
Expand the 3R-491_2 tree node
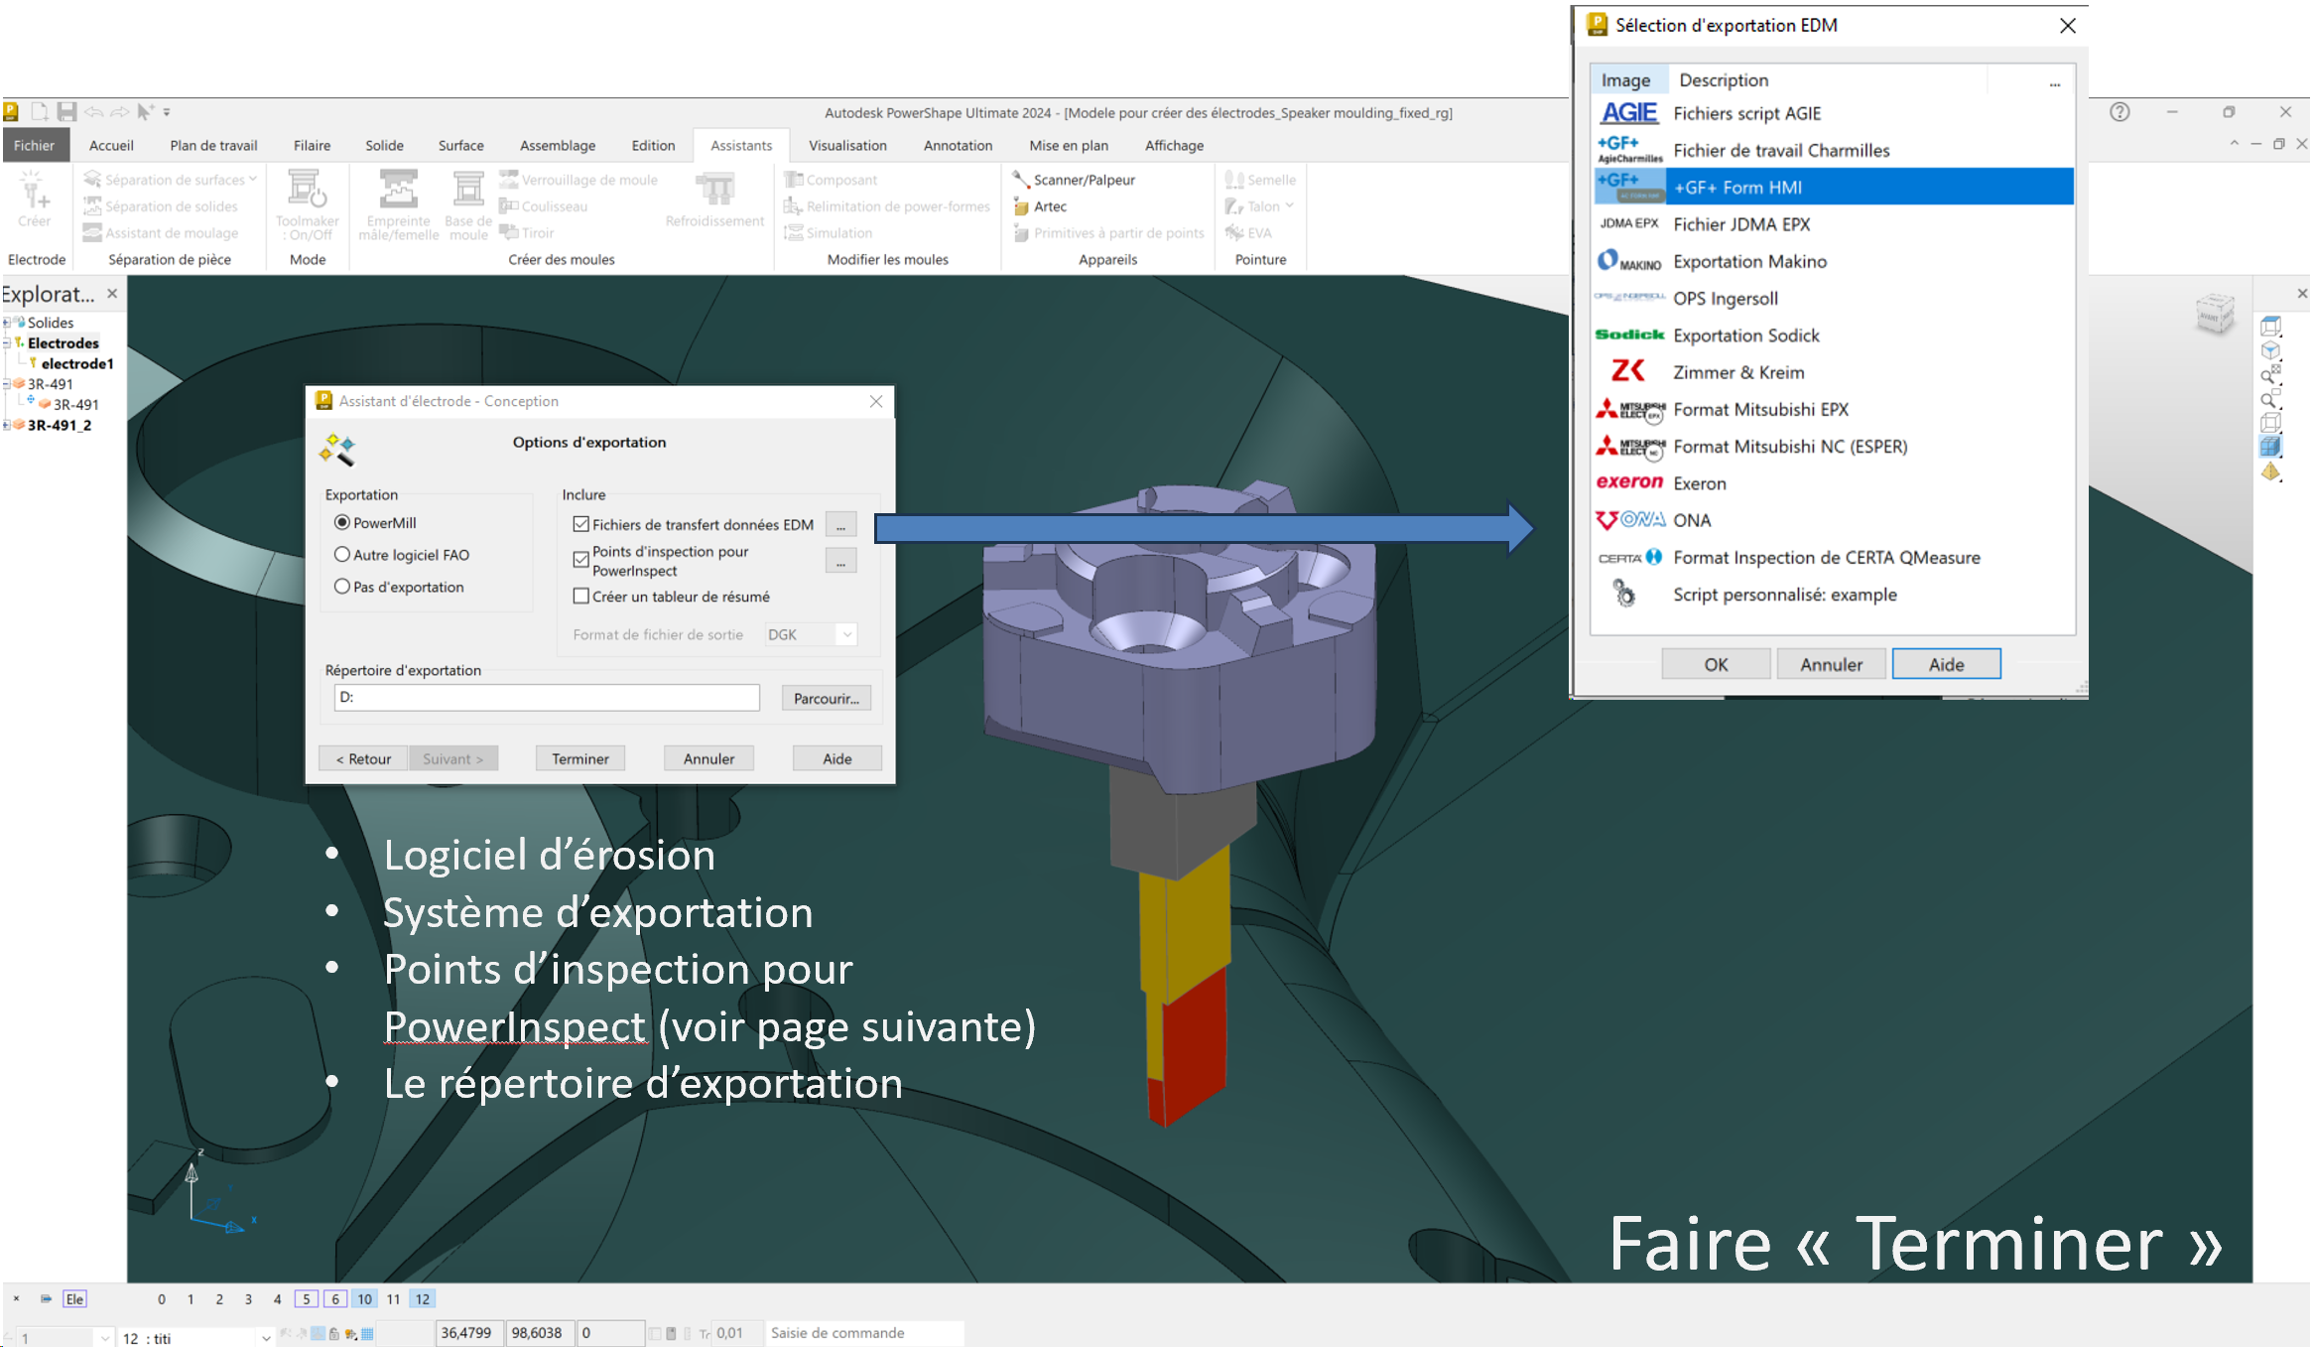7,425
